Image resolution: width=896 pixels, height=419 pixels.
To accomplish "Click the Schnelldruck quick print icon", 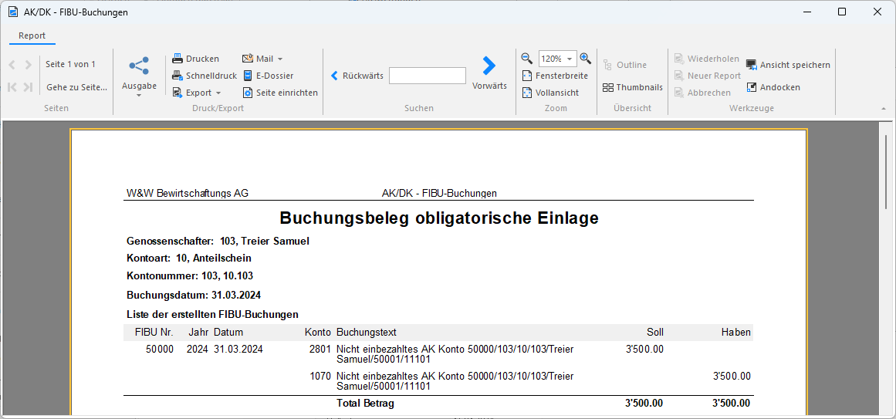I will [178, 76].
